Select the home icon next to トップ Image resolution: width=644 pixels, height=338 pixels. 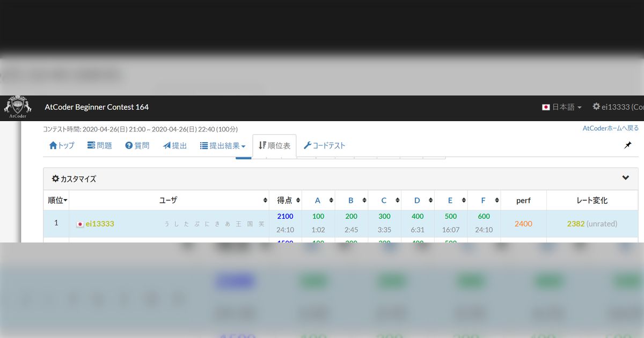point(52,145)
